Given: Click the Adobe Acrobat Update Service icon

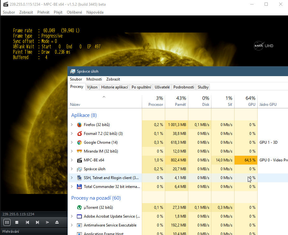Looking at the screenshot, I should coord(79,216).
